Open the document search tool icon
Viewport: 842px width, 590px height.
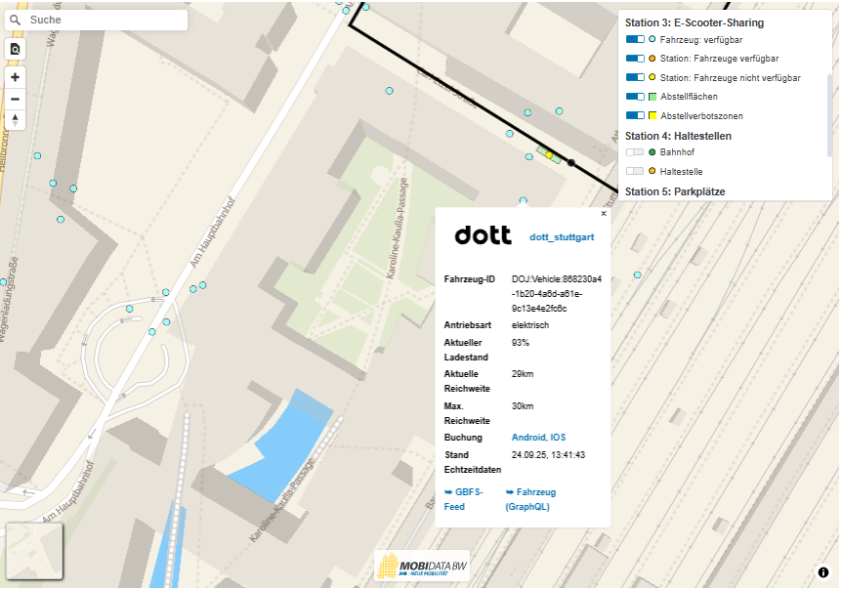coord(15,49)
